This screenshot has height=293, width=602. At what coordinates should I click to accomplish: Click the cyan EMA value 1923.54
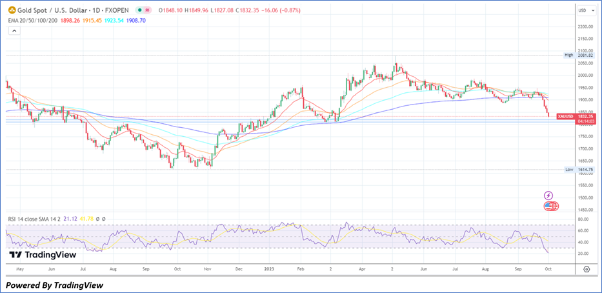coord(114,21)
